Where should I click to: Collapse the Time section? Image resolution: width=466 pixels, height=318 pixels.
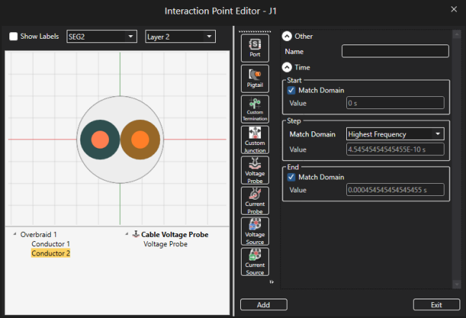[287, 67]
